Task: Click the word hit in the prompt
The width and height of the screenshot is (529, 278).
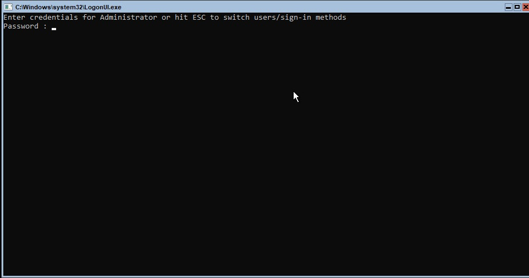Action: coord(181,17)
